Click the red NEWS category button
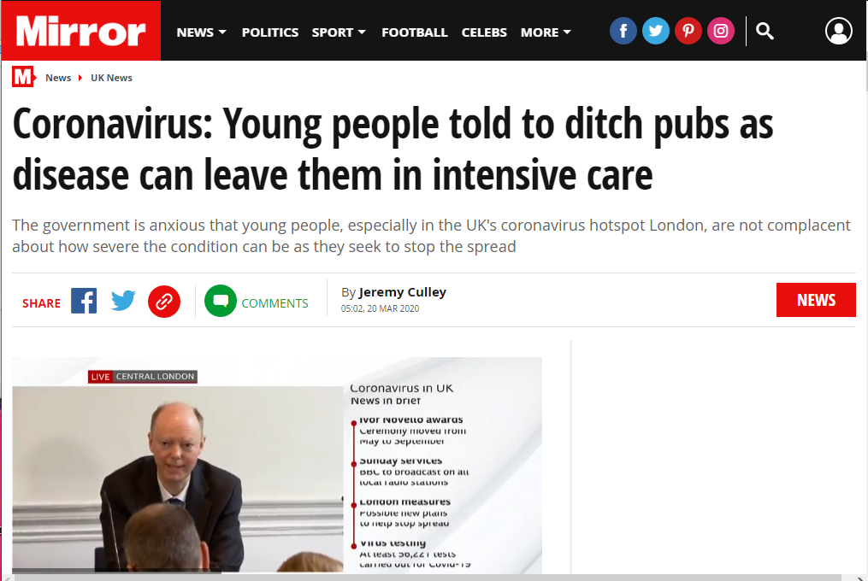 pos(816,300)
